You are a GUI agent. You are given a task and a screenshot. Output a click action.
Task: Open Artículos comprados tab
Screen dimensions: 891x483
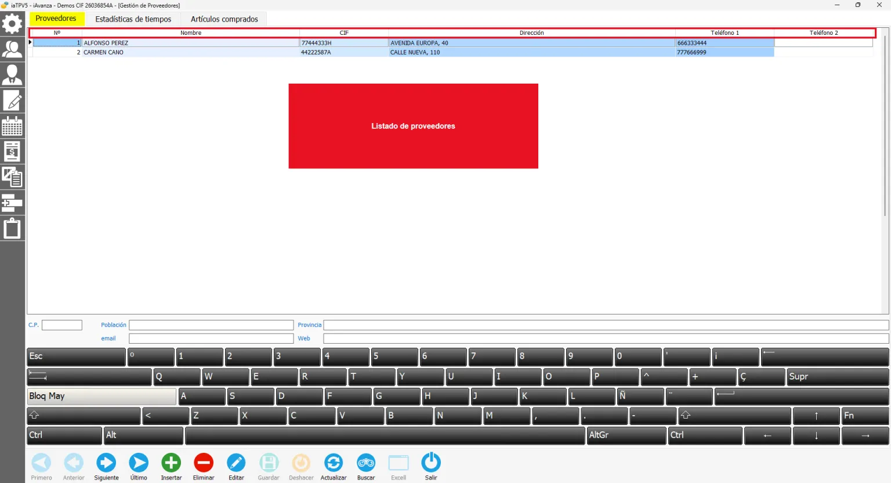224,19
